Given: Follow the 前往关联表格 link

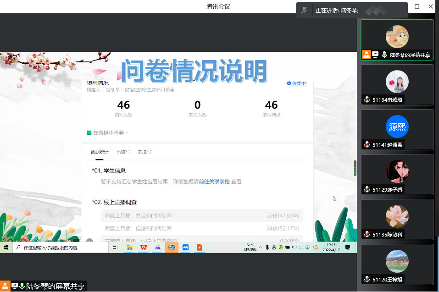Looking at the screenshot, I should coord(214,182).
